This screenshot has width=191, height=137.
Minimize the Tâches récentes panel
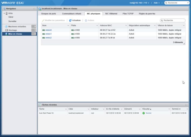pos(186,105)
